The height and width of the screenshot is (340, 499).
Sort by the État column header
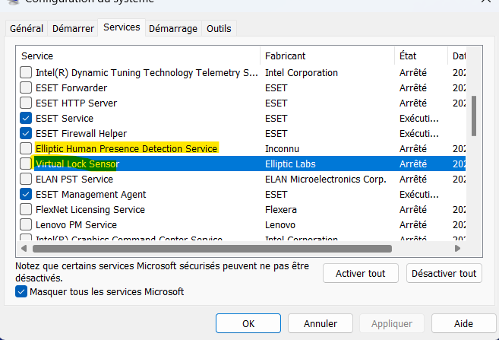click(x=421, y=56)
